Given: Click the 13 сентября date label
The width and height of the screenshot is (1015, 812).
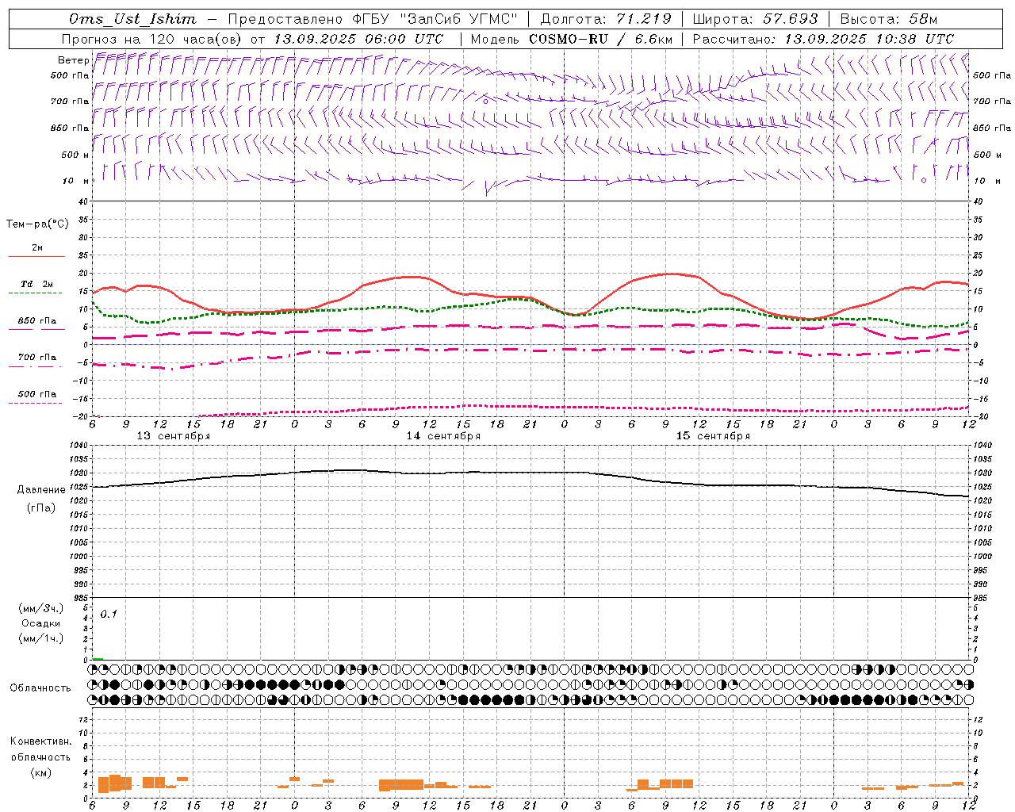Looking at the screenshot, I should [174, 436].
